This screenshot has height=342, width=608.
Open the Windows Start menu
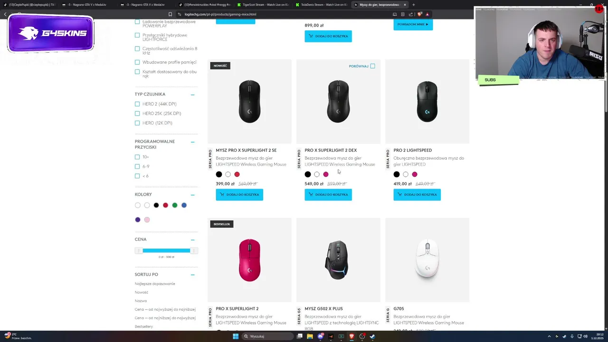click(236, 336)
